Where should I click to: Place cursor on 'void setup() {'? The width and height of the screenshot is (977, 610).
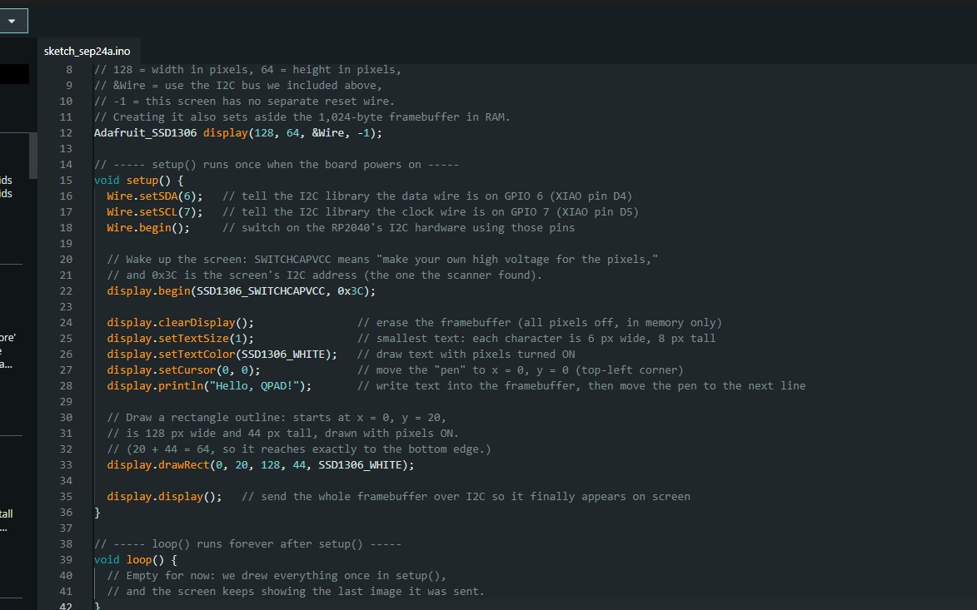coord(139,180)
